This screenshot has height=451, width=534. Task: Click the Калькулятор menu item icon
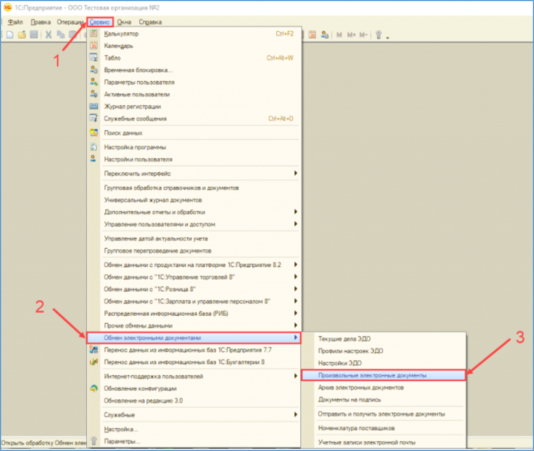(94, 33)
